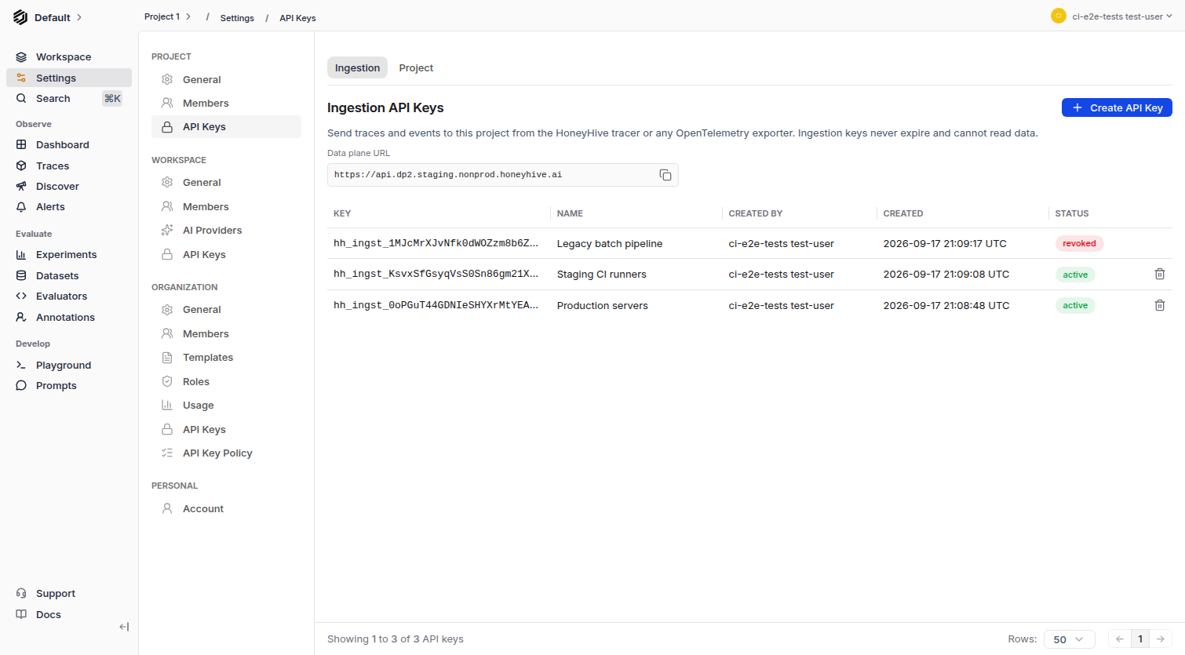Open Organization Templates page

pyautogui.click(x=226, y=358)
